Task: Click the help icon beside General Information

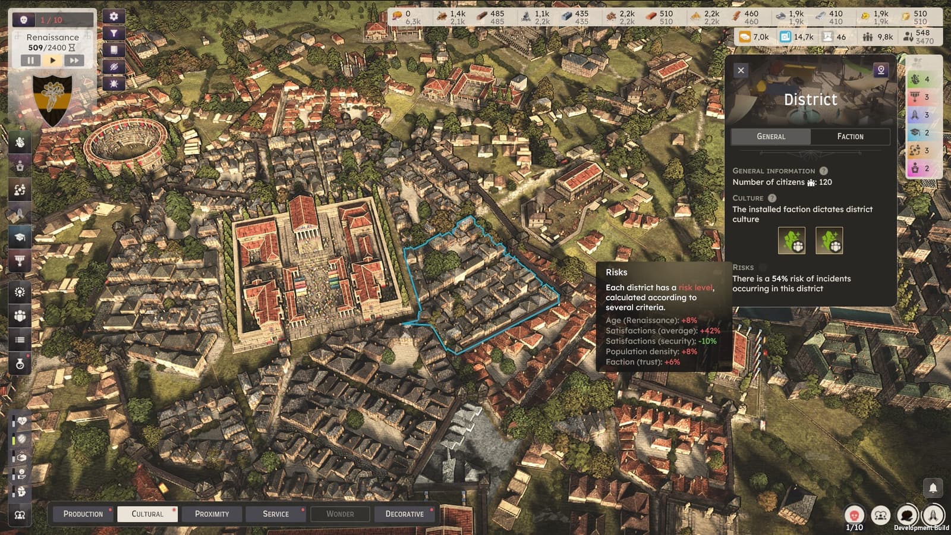Action: pos(823,171)
